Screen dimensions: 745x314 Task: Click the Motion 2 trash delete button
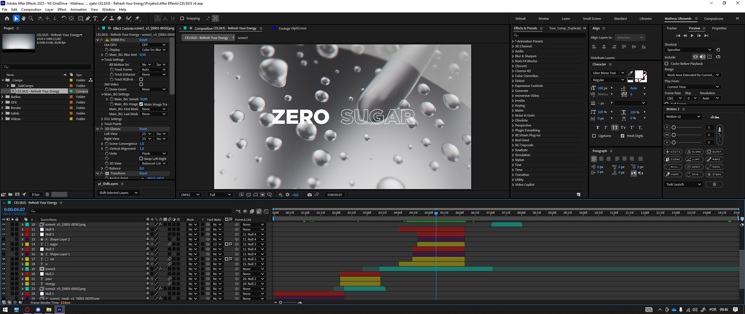coord(714,185)
